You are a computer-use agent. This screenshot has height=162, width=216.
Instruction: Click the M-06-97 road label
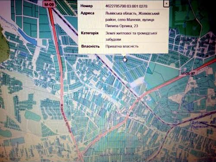pos(188,73)
